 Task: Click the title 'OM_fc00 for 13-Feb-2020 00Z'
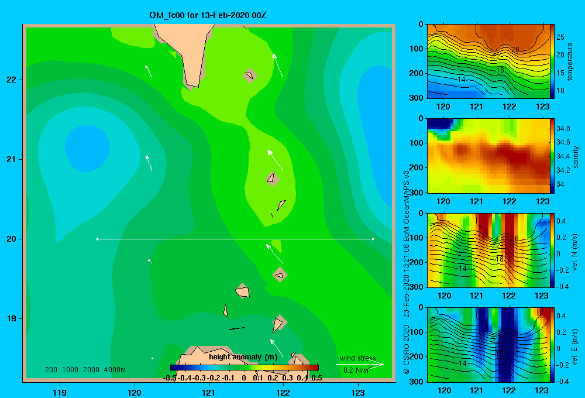208,15
